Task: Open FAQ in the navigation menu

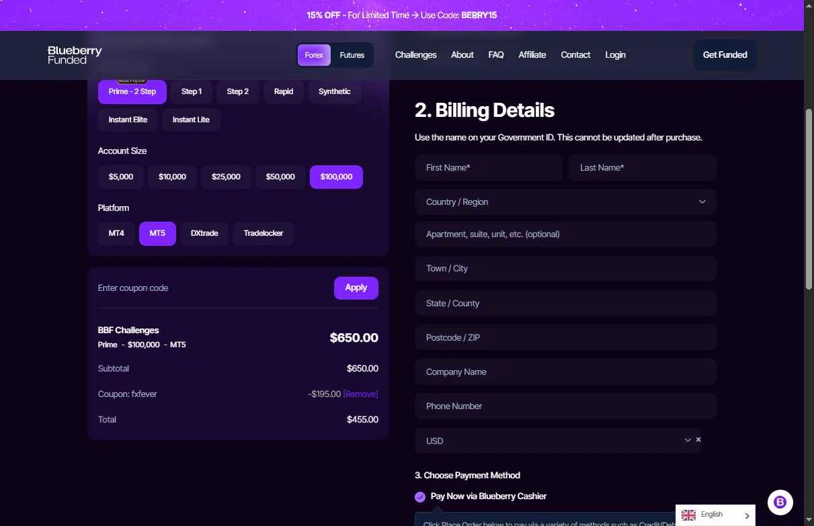Action: (496, 55)
